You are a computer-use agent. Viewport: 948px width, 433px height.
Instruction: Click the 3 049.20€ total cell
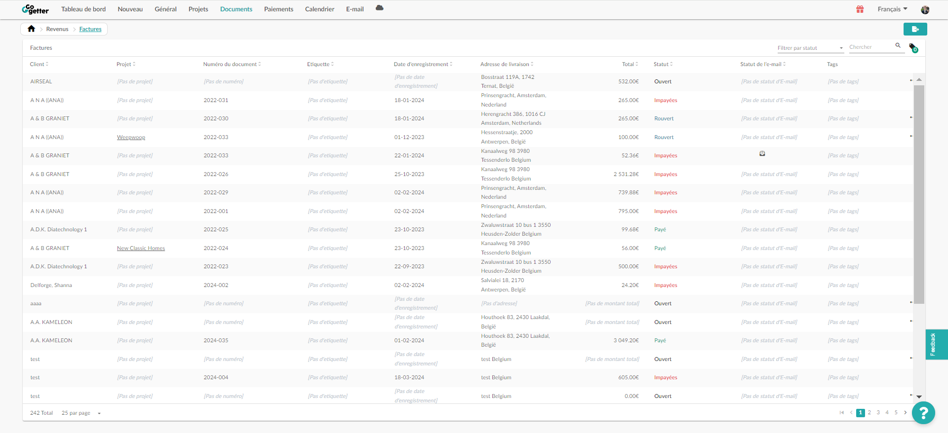click(626, 340)
